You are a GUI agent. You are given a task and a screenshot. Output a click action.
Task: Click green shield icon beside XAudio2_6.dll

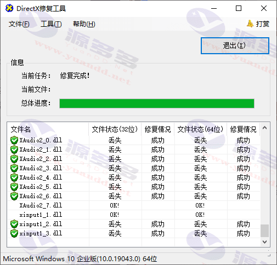[x=14, y=196]
